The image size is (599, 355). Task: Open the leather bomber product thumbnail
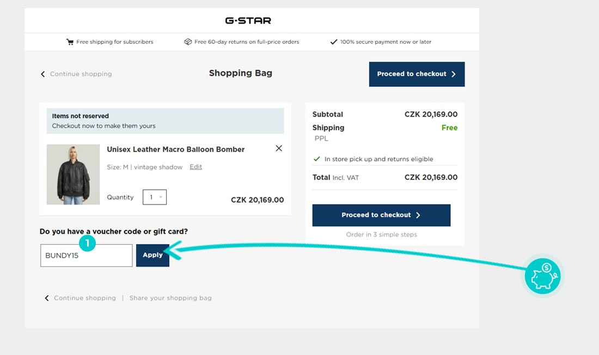[x=73, y=175]
